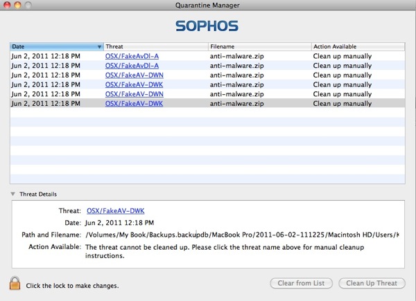Click the Clear from List button
Screen dimensions: 416x301
pos(301,283)
